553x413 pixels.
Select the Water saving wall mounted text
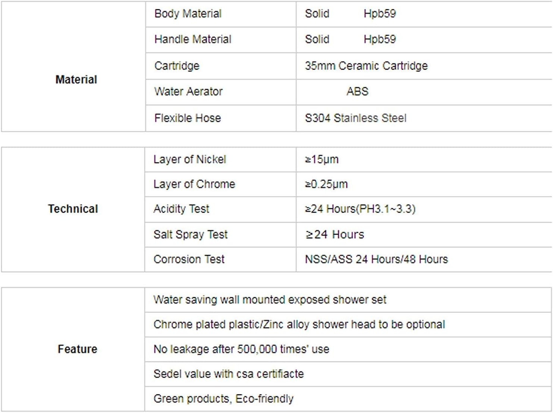[270, 300]
